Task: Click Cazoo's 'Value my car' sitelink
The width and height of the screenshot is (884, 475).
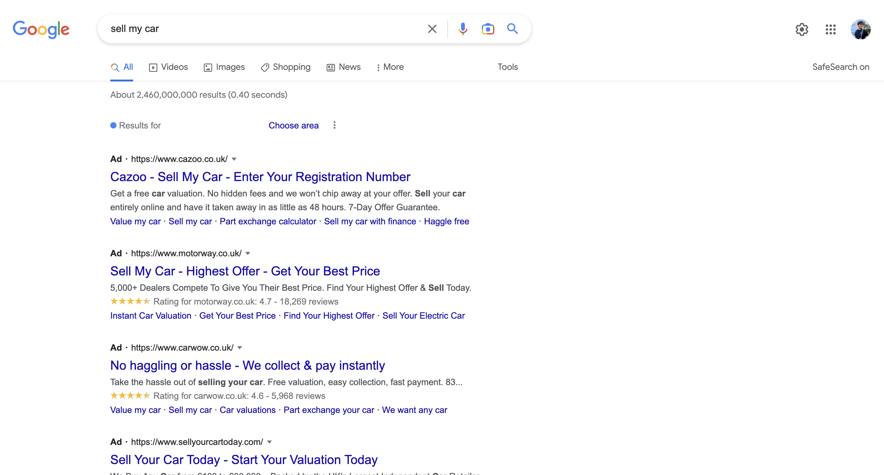Action: [135, 222]
